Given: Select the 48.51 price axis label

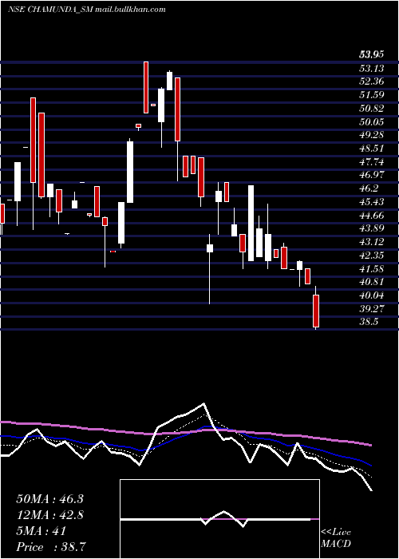Looking at the screenshot, I should [372, 149].
